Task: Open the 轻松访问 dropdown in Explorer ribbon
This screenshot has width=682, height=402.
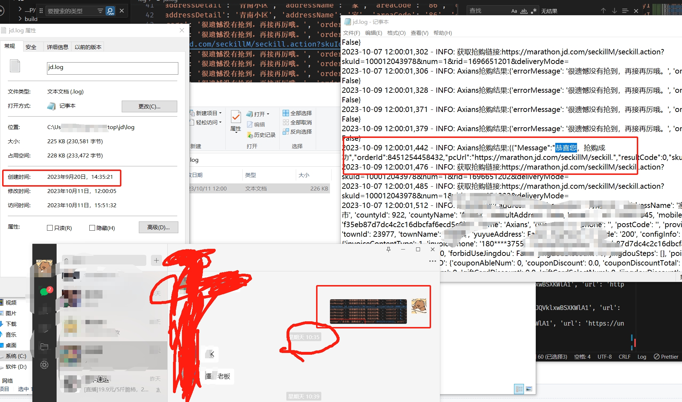Action: pos(206,122)
